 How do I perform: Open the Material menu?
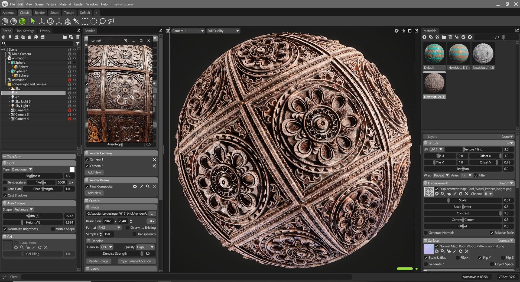tap(65, 4)
